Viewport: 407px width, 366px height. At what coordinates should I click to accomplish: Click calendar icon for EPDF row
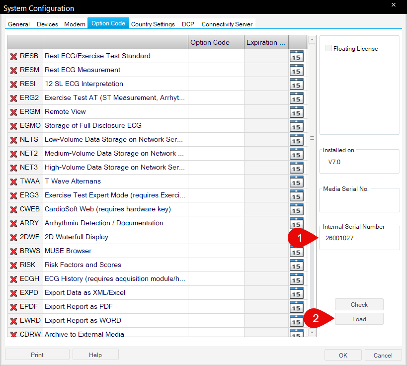pyautogui.click(x=296, y=307)
